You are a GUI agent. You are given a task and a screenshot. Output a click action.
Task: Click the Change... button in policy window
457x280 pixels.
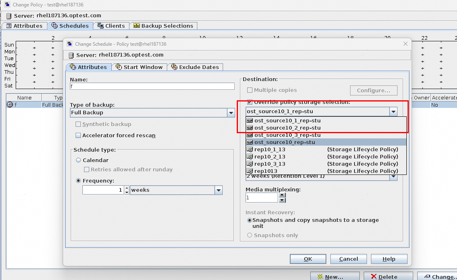pyautogui.click(x=437, y=276)
